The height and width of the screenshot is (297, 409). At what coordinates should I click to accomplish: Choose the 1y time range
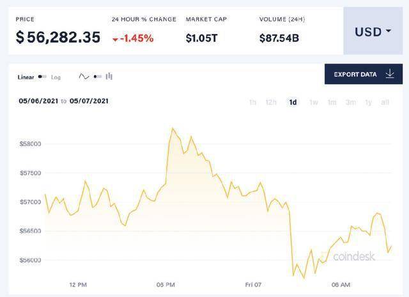(368, 102)
